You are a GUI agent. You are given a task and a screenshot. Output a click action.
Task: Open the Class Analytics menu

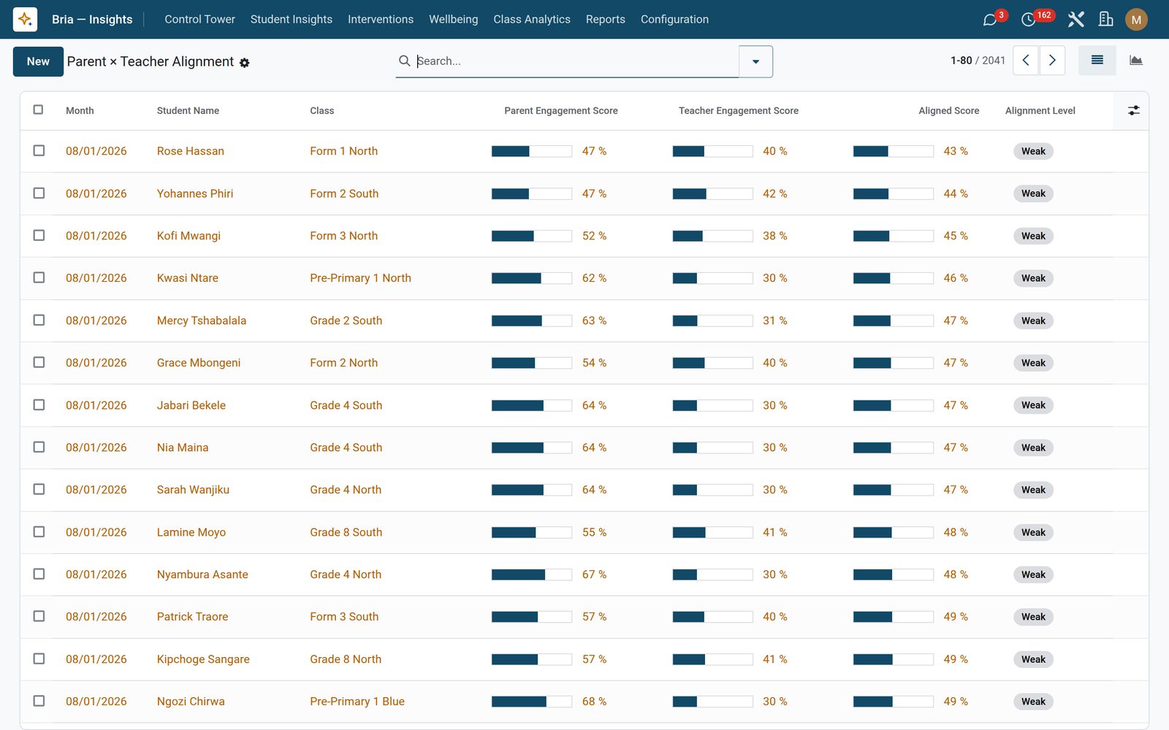[532, 20]
